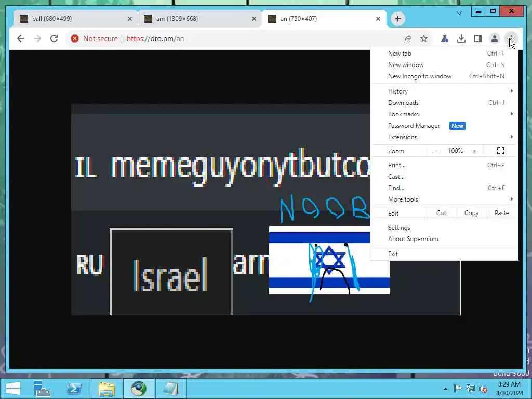The width and height of the screenshot is (532, 399).
Task: Open the downloads toolbar icon
Action: [461, 38]
